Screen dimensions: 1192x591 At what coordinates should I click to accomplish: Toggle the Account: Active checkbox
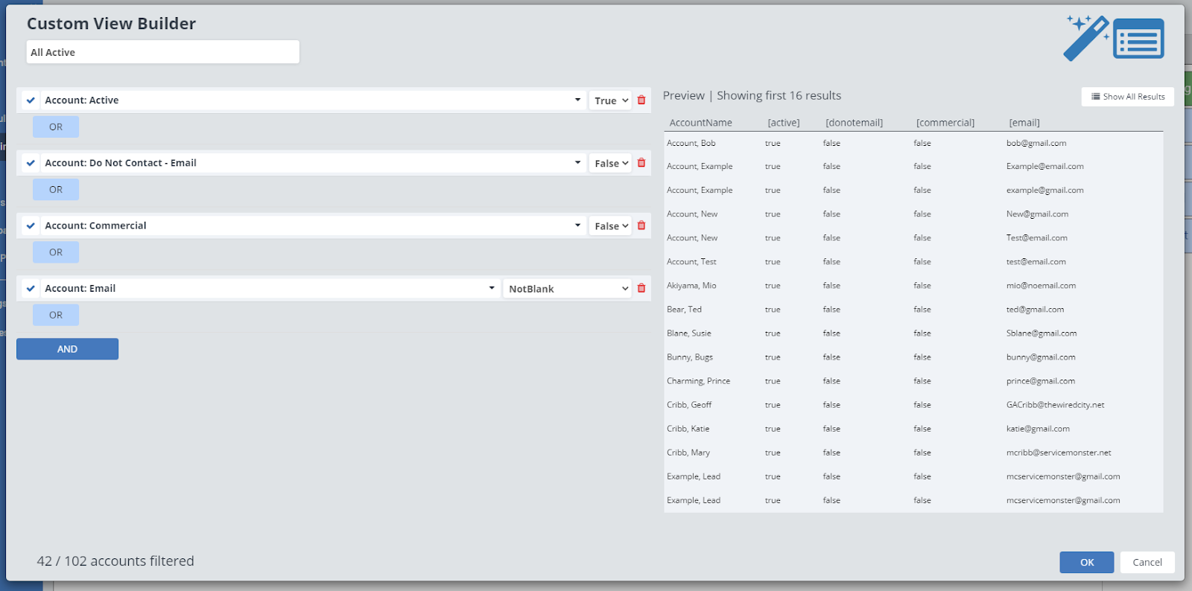[x=31, y=100]
